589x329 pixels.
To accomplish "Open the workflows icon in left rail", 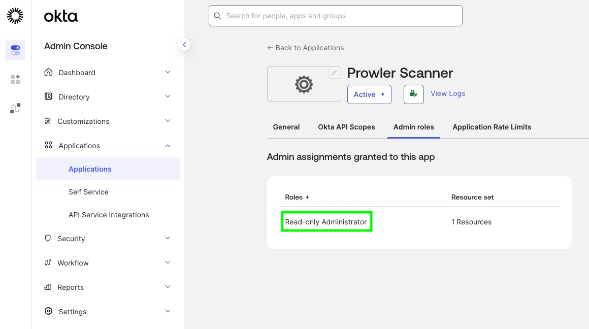I will pos(15,108).
